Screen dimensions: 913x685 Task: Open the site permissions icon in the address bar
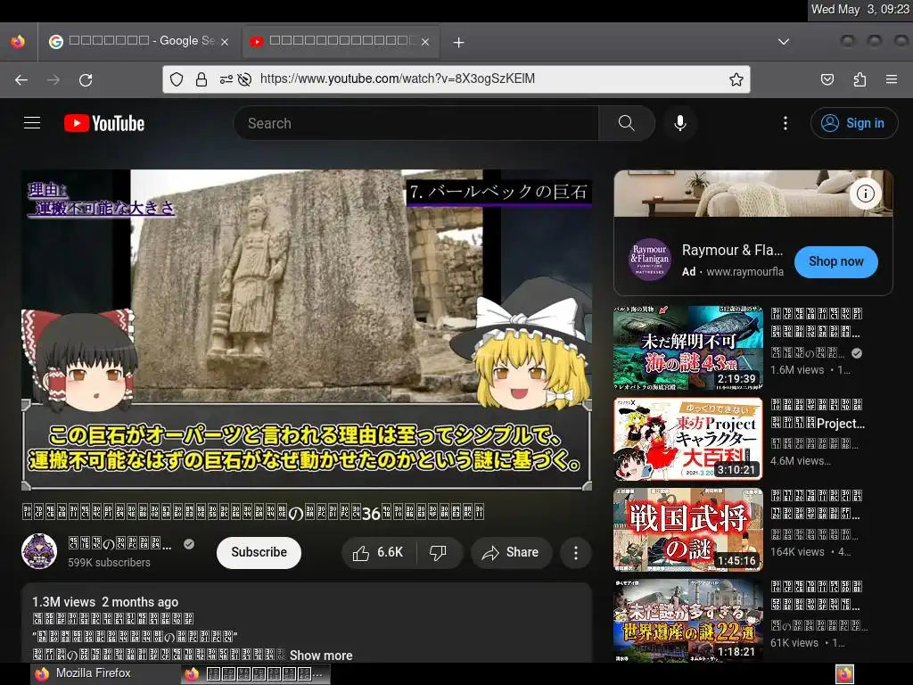[x=226, y=79]
